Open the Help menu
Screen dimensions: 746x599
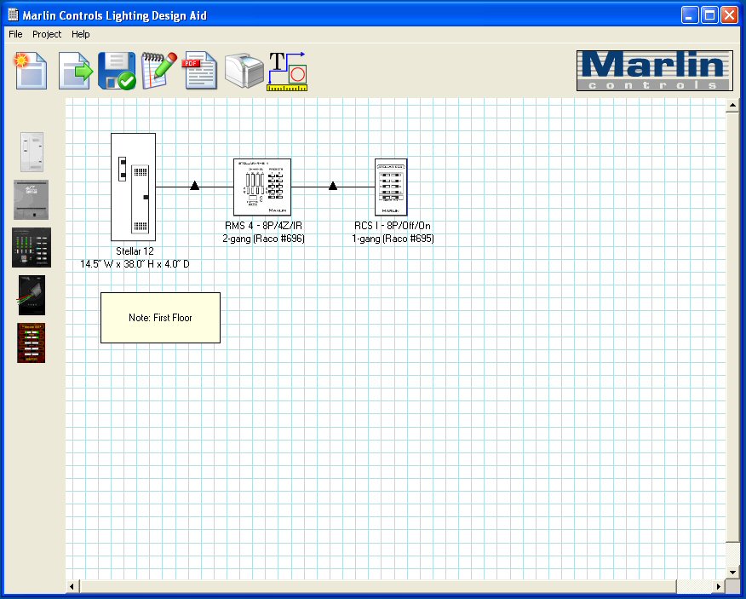80,34
